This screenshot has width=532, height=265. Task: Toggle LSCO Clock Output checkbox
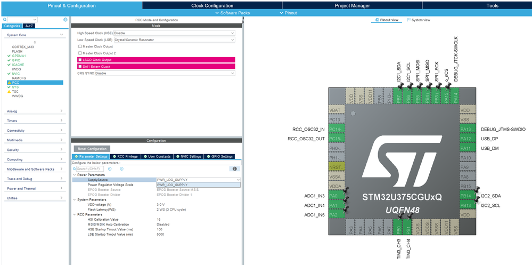coord(80,60)
